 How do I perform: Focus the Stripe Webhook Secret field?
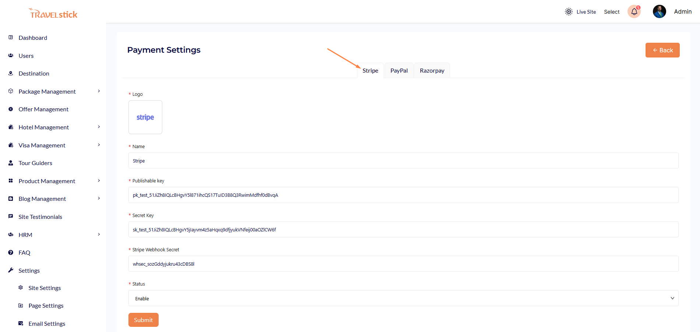tap(403, 264)
